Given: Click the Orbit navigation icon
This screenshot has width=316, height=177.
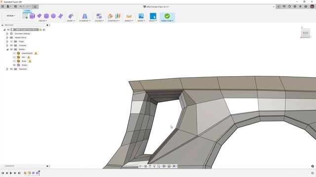Looking at the screenshot, I should tap(140, 166).
